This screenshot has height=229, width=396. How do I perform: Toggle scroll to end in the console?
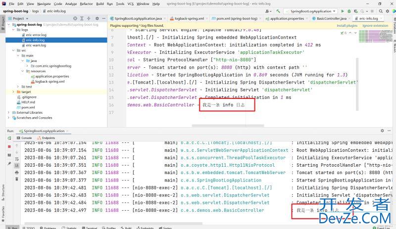[17, 166]
